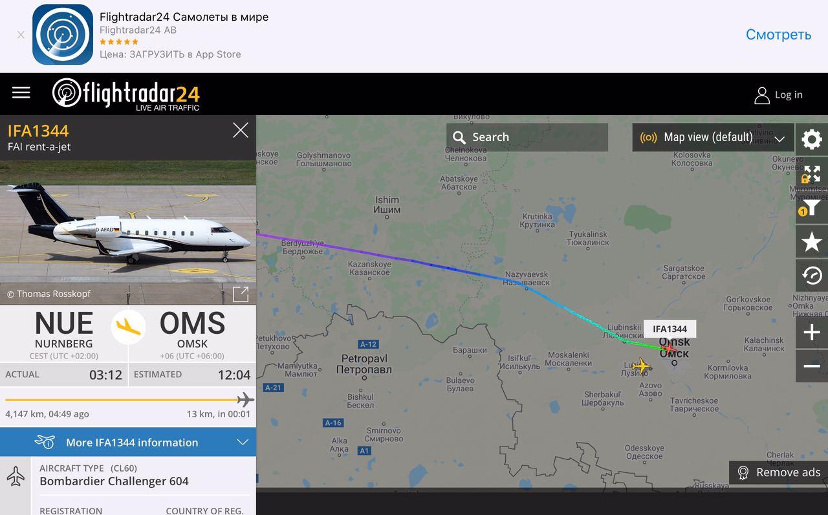Close the IFA1344 flight panel
Screen dimensions: 828x515
(x=241, y=131)
